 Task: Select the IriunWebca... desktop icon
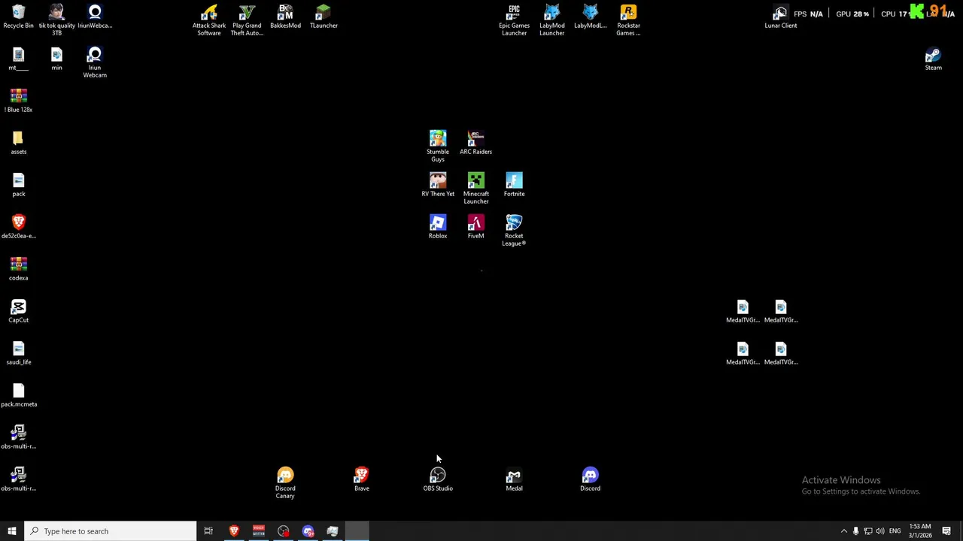pos(95,17)
